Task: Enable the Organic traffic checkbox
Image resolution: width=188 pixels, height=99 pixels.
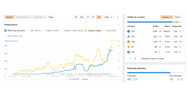Action: coord(43,31)
